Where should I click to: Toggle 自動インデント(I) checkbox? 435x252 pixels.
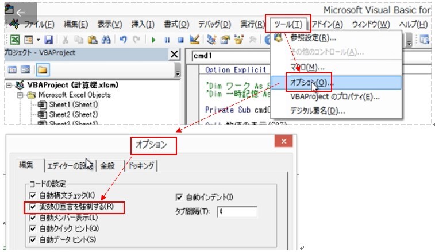click(x=180, y=197)
